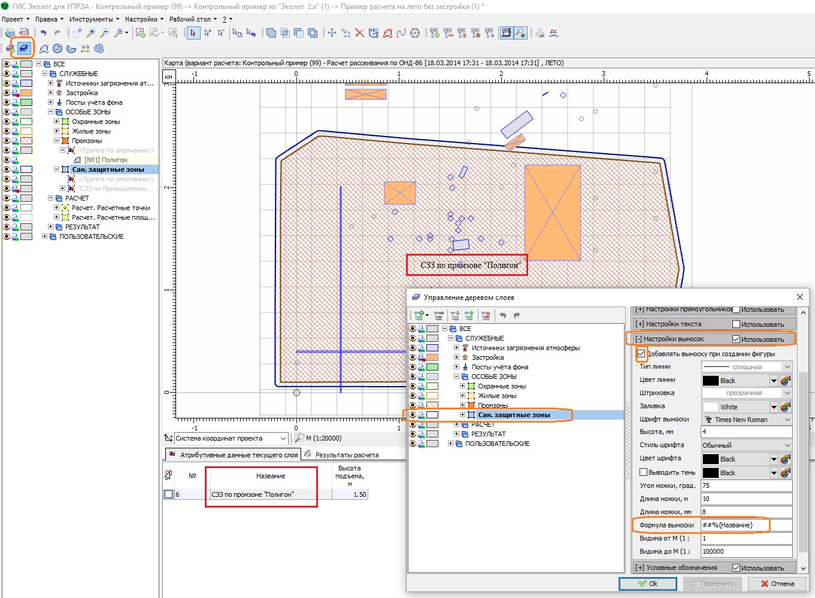Open the layer tree management tool

coord(24,48)
